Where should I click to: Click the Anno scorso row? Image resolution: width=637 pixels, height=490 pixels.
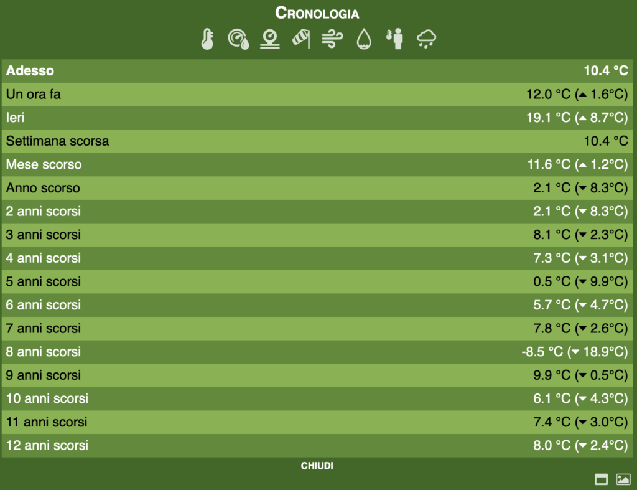(317, 188)
